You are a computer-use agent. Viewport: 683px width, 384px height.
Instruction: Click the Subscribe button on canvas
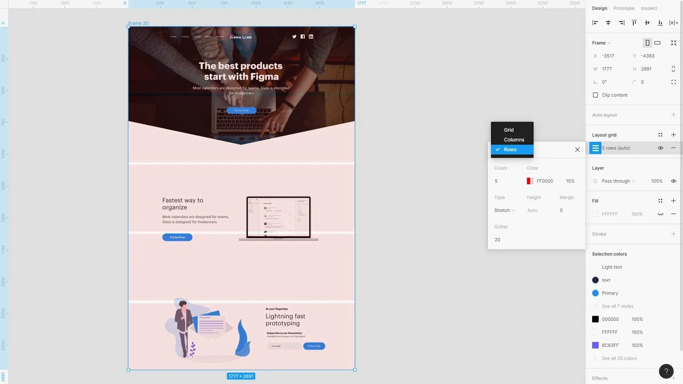(314, 346)
